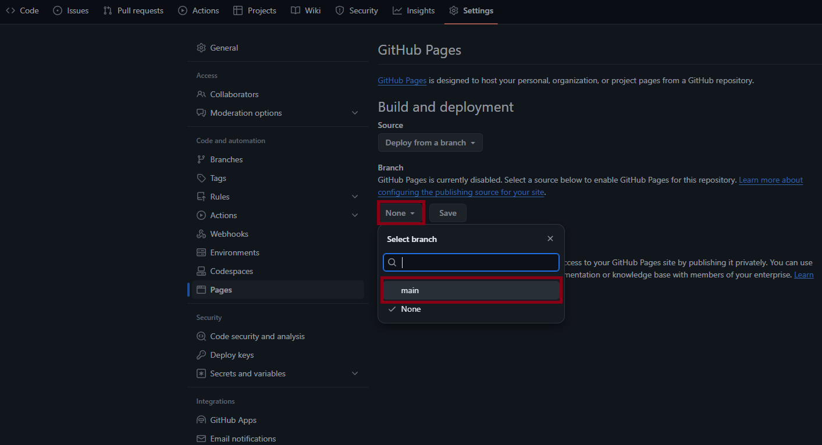This screenshot has height=445, width=822.
Task: Click the Pull requests branch icon
Action: click(x=108, y=10)
